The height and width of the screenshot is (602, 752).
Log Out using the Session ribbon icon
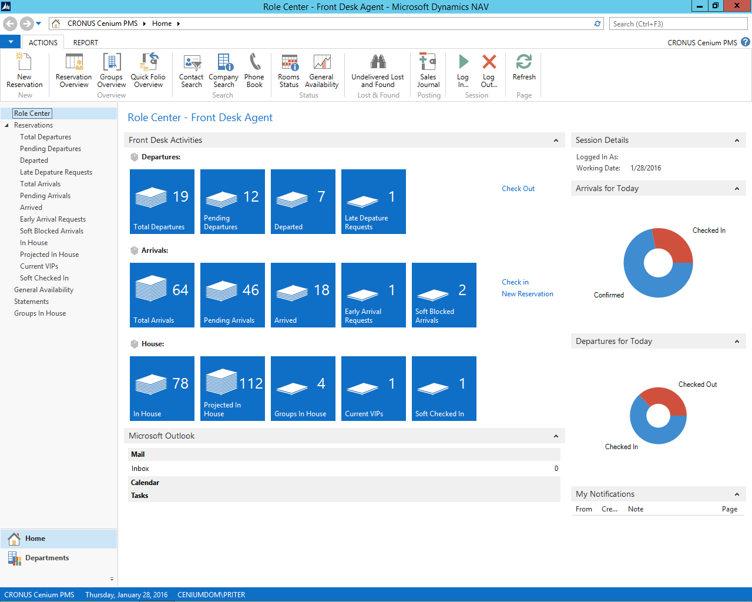click(x=488, y=71)
